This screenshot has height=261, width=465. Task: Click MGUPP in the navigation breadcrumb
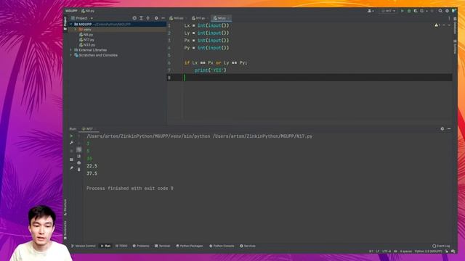tap(71, 11)
